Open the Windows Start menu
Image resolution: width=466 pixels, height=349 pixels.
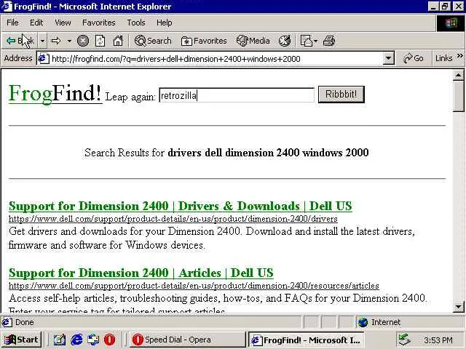click(x=21, y=340)
